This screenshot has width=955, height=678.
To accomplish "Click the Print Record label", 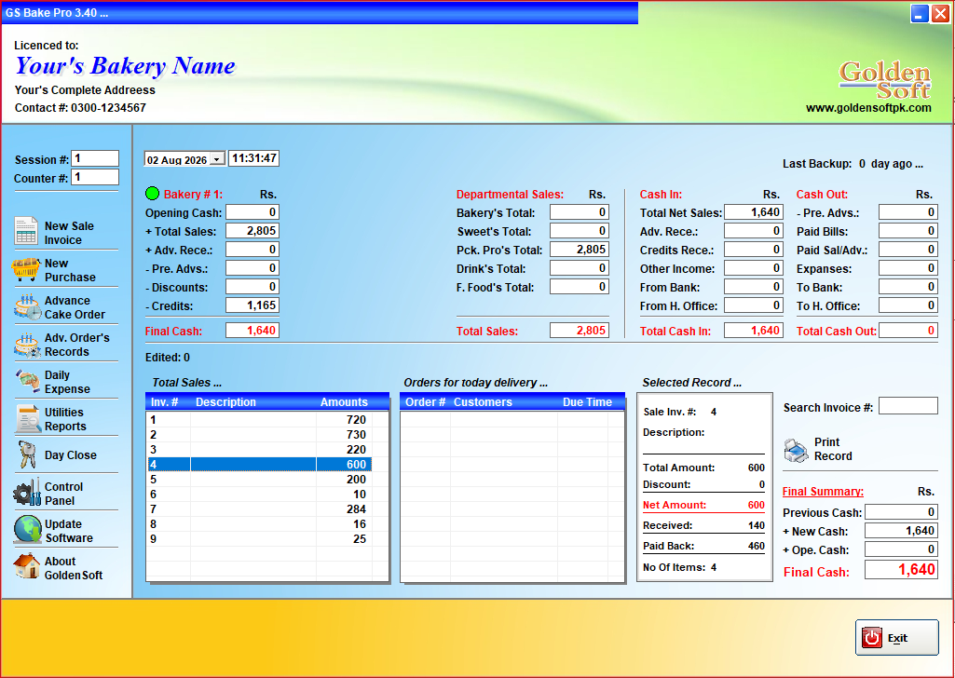I will pos(833,449).
